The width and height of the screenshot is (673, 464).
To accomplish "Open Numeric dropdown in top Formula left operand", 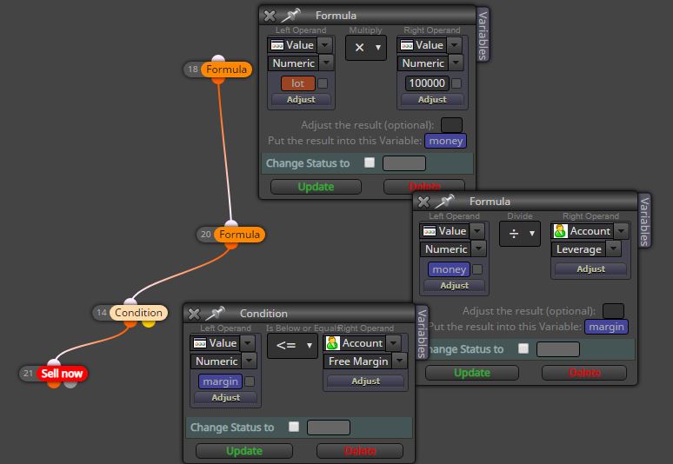I will [326, 63].
